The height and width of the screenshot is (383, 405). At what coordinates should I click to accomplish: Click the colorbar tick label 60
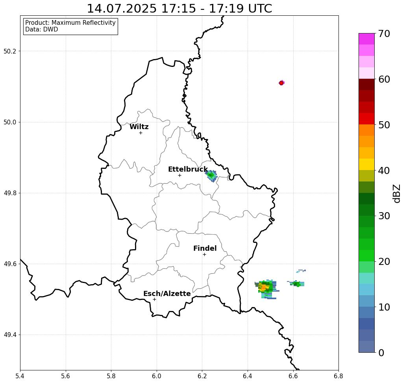click(384, 79)
